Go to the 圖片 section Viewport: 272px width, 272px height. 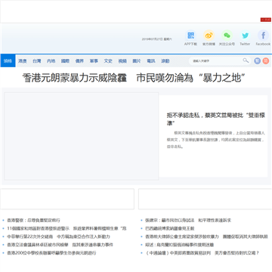137,61
